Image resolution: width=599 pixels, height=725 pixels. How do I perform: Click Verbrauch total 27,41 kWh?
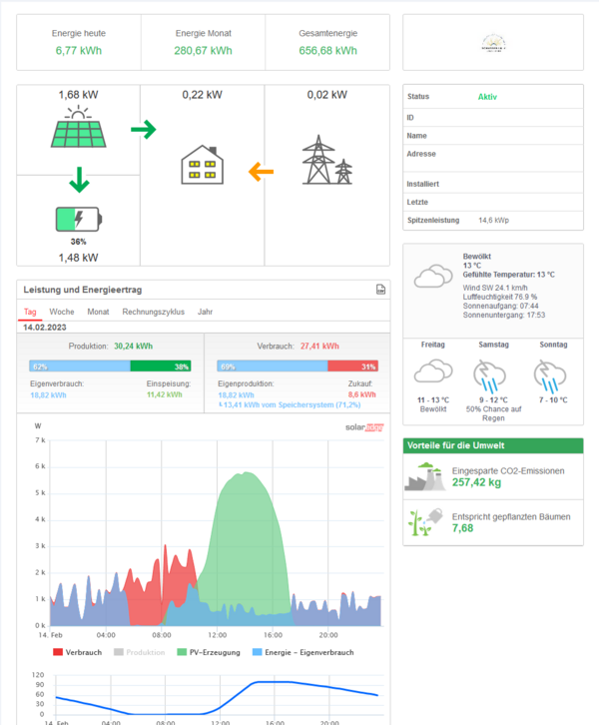pyautogui.click(x=319, y=346)
